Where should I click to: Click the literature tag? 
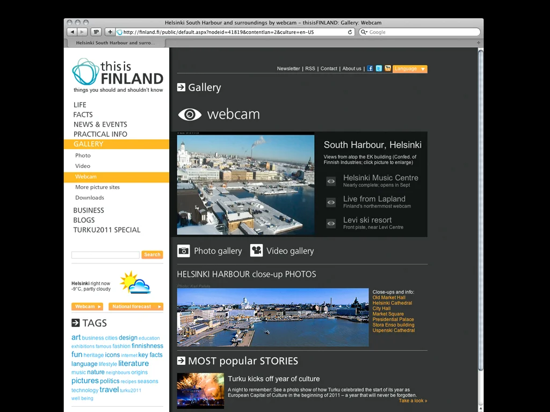click(133, 363)
